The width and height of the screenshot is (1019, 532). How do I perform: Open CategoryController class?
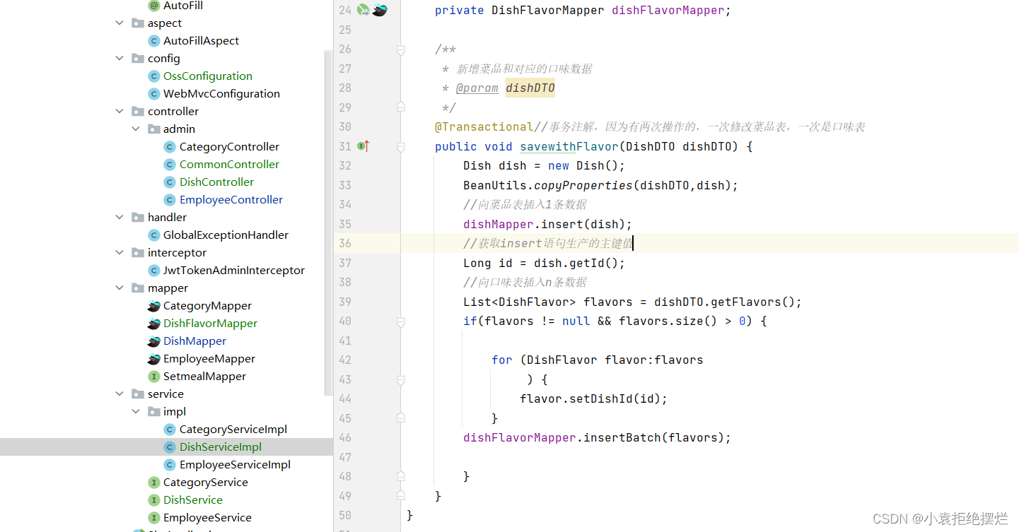229,147
